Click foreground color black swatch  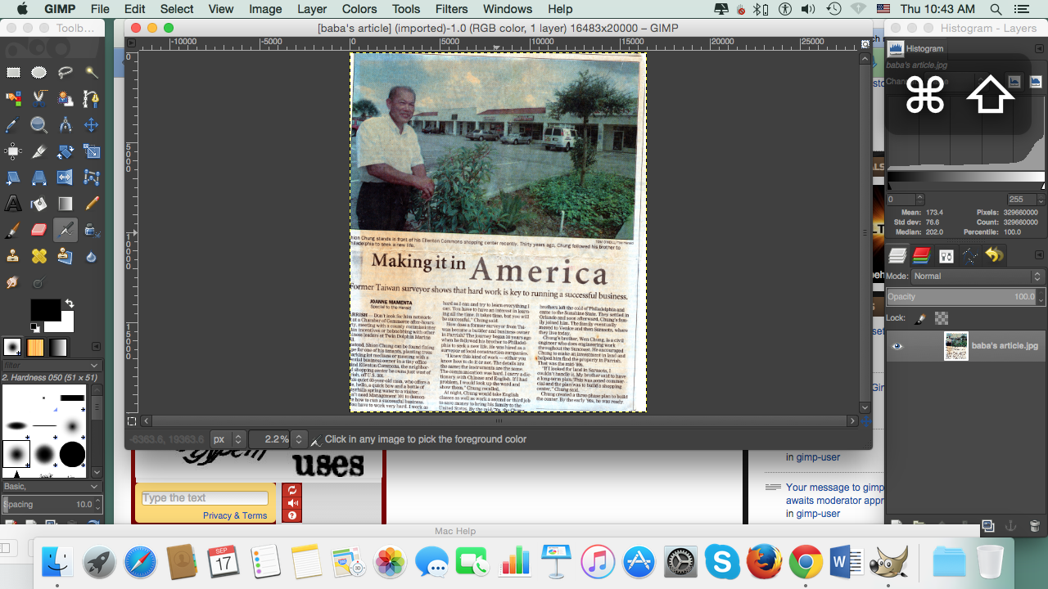44,309
